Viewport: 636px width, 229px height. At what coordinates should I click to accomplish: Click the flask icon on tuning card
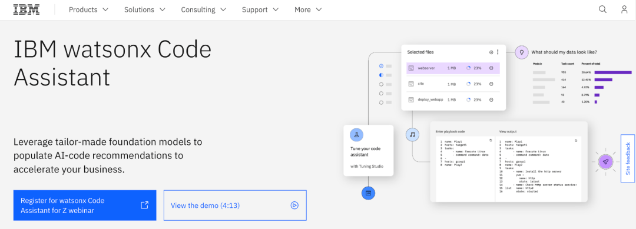pyautogui.click(x=356, y=135)
